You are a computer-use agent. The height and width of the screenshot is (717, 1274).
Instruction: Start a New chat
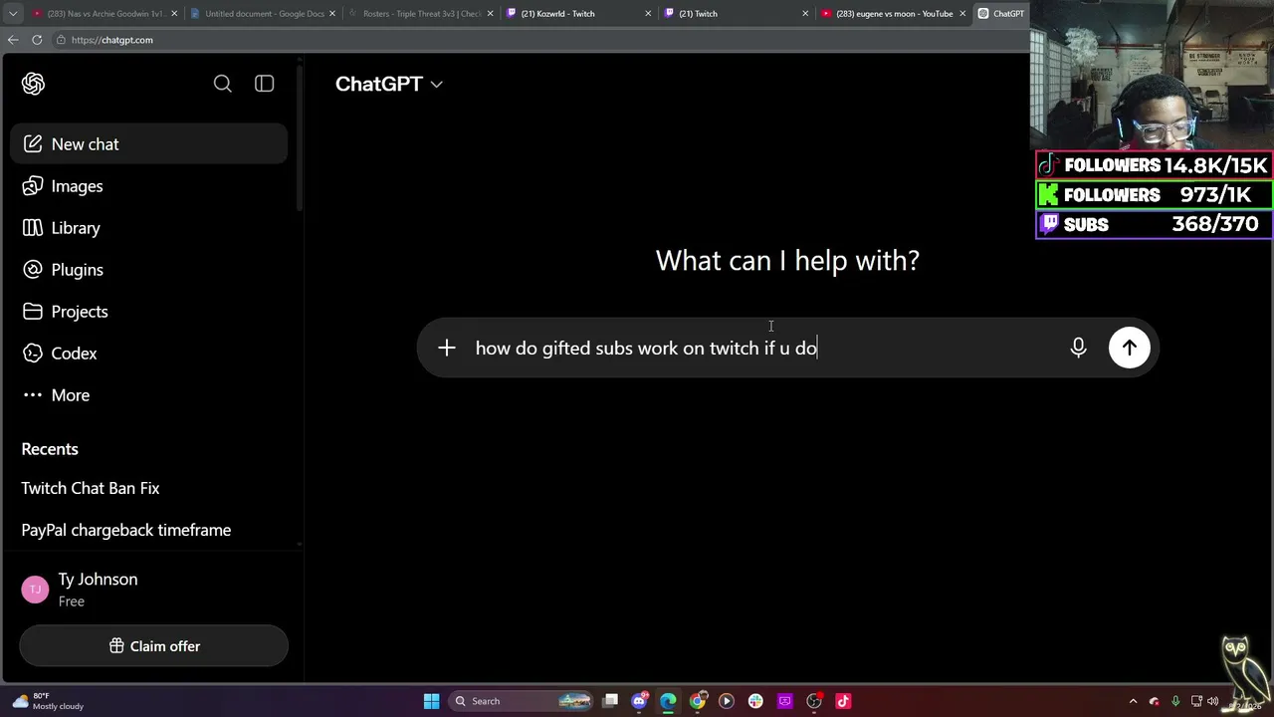click(x=149, y=144)
